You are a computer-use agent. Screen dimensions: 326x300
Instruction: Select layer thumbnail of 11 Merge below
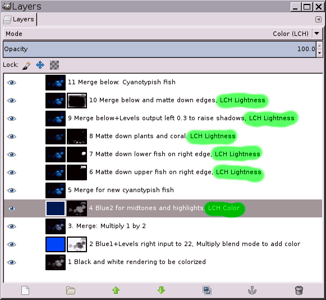point(56,83)
